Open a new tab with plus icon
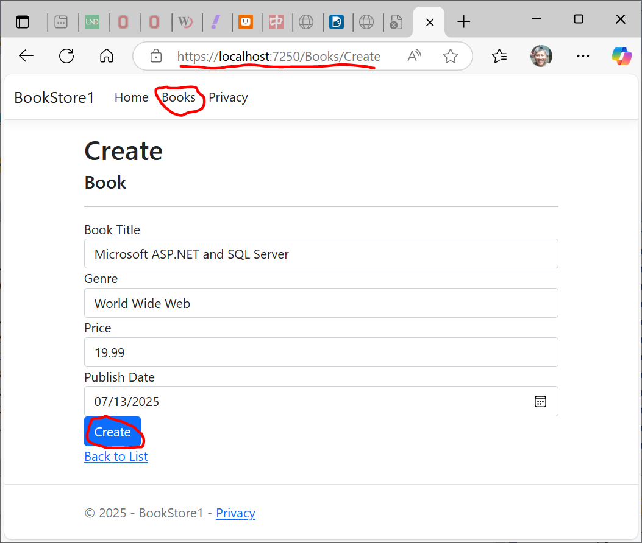 pos(463,22)
